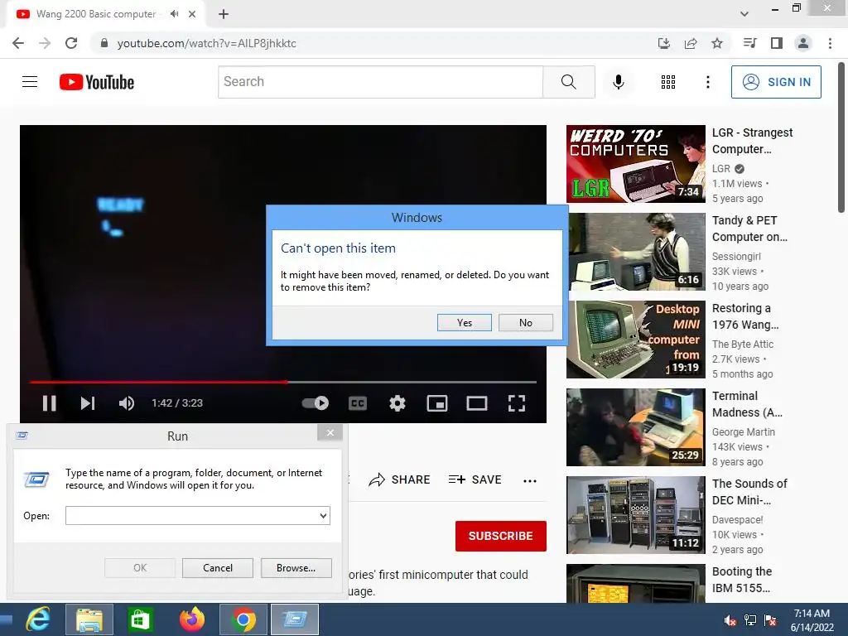Expand Chrome tab search chevron

tap(744, 14)
